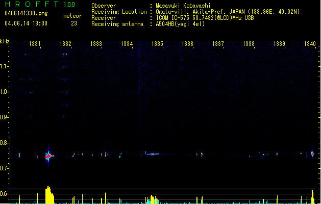Select the Ogata-vill. Akita-Pref. JAPAN location text
Viewport: 321px width, 204px height.
point(228,12)
